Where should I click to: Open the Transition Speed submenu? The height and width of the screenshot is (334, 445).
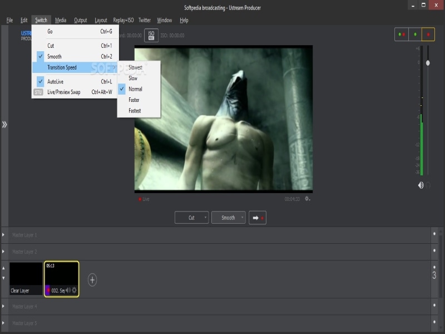tap(75, 67)
